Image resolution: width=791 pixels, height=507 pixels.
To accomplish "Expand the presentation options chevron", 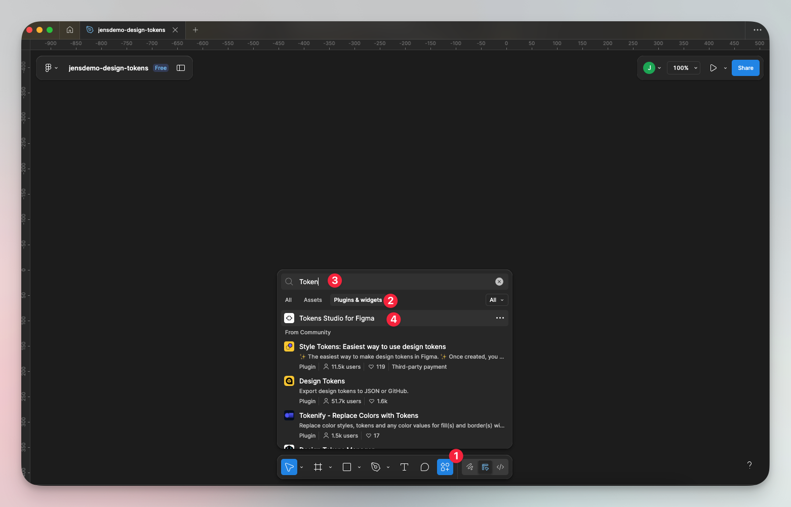I will (x=725, y=68).
